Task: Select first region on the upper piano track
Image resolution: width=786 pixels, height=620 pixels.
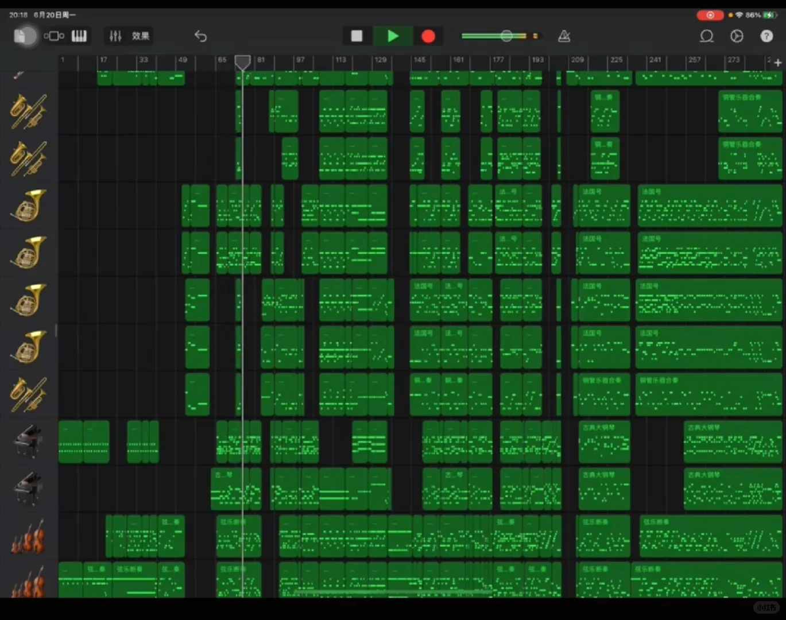Action: pyautogui.click(x=71, y=441)
